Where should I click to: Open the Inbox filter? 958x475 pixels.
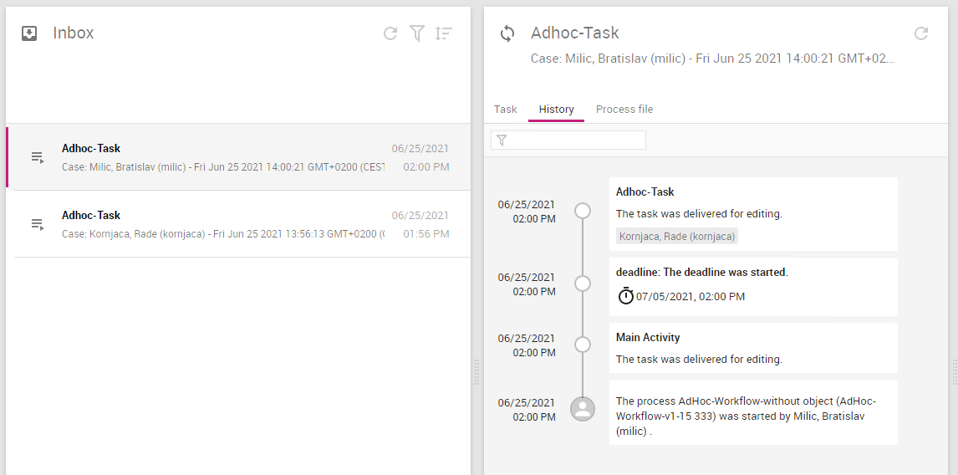417,33
